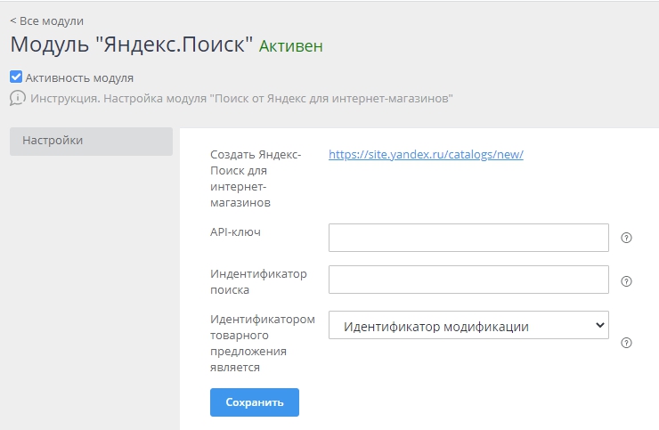
Task: Click the instruction speech-bubble info icon
Action: 18,98
